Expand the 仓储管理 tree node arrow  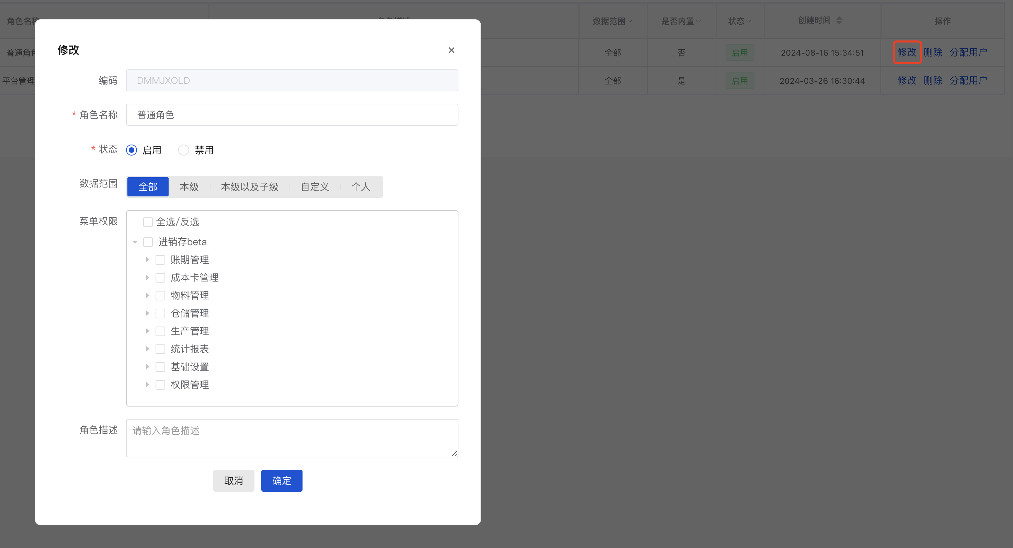pyautogui.click(x=147, y=313)
